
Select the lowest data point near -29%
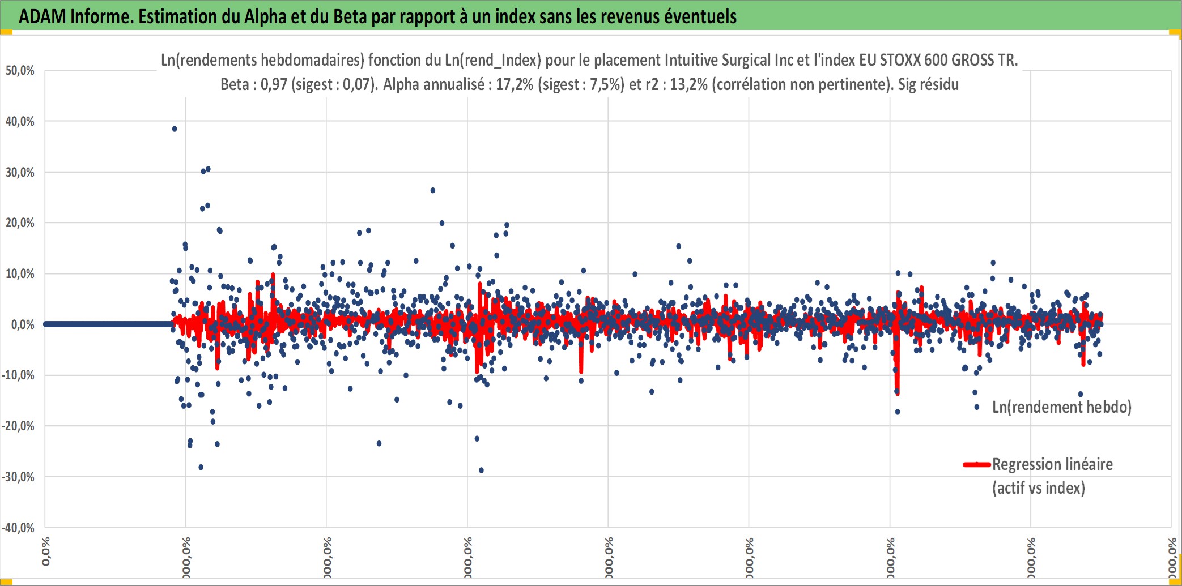(x=481, y=470)
